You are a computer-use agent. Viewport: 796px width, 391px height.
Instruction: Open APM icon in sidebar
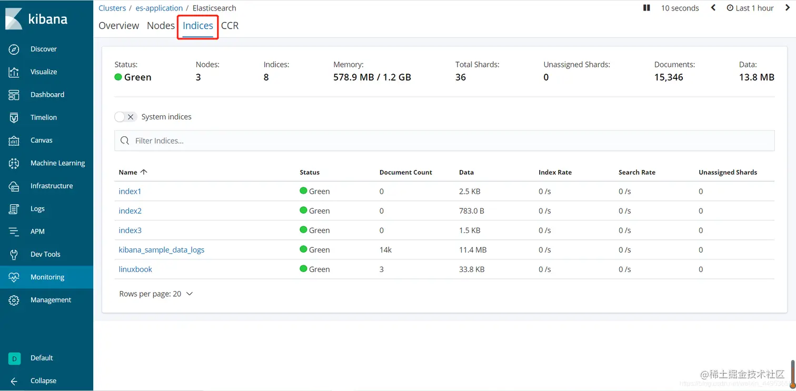point(14,232)
